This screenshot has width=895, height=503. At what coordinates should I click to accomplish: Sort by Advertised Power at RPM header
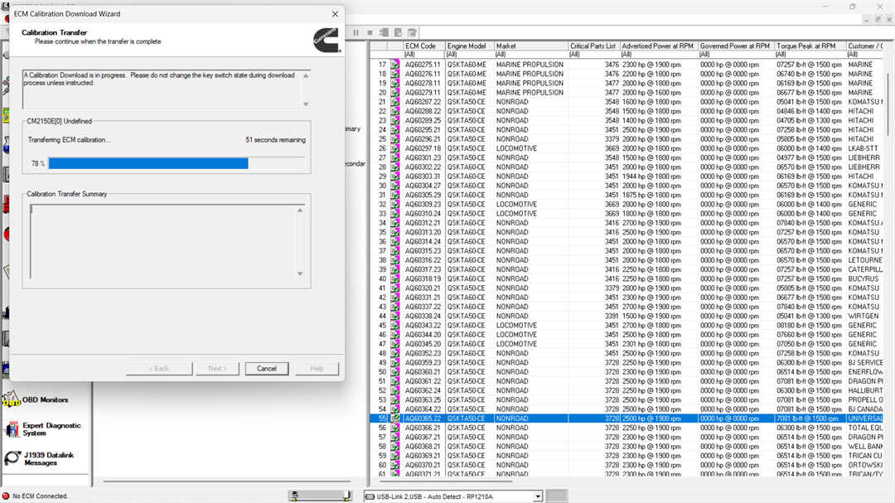coord(658,46)
